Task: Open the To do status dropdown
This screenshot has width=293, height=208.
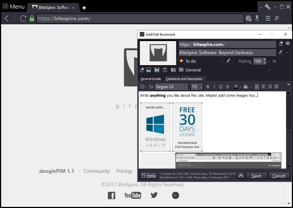Action: 201,61
